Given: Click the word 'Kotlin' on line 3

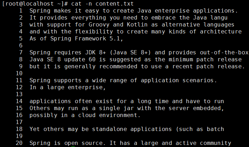Looking at the screenshot, I should pos(137,25).
